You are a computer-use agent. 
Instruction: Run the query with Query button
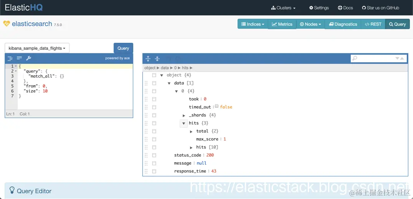[x=123, y=48]
